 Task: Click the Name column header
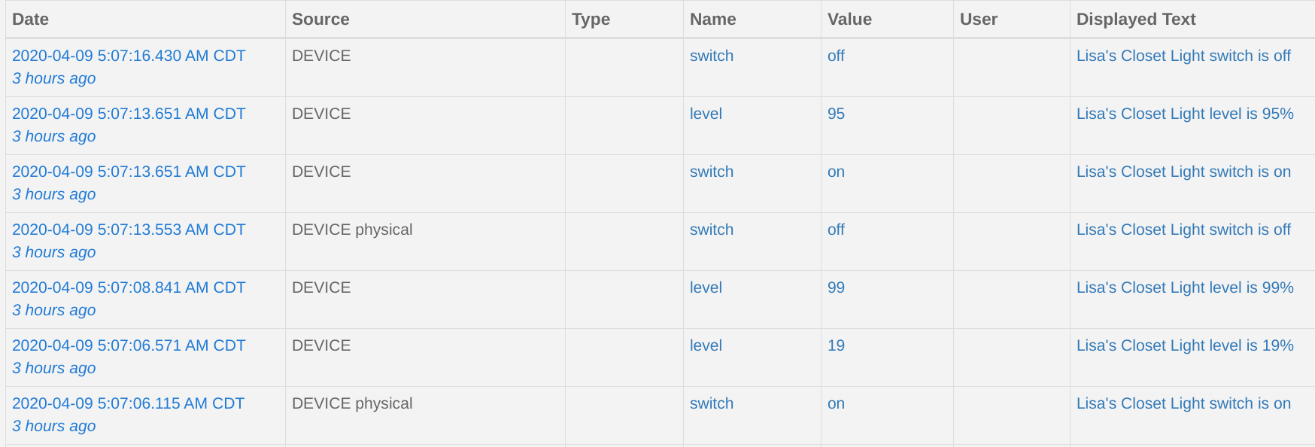click(712, 20)
